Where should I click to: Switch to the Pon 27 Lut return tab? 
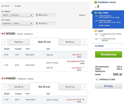click(x=70, y=87)
